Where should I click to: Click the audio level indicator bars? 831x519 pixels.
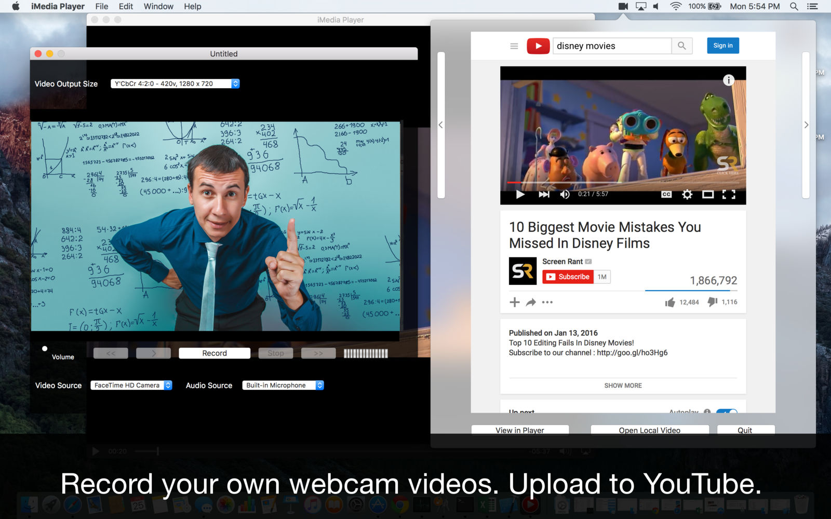coord(366,353)
